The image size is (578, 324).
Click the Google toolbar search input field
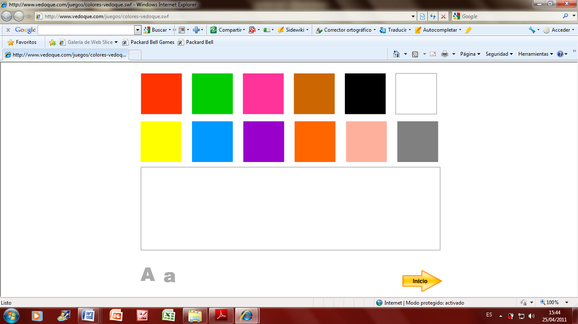(x=86, y=30)
